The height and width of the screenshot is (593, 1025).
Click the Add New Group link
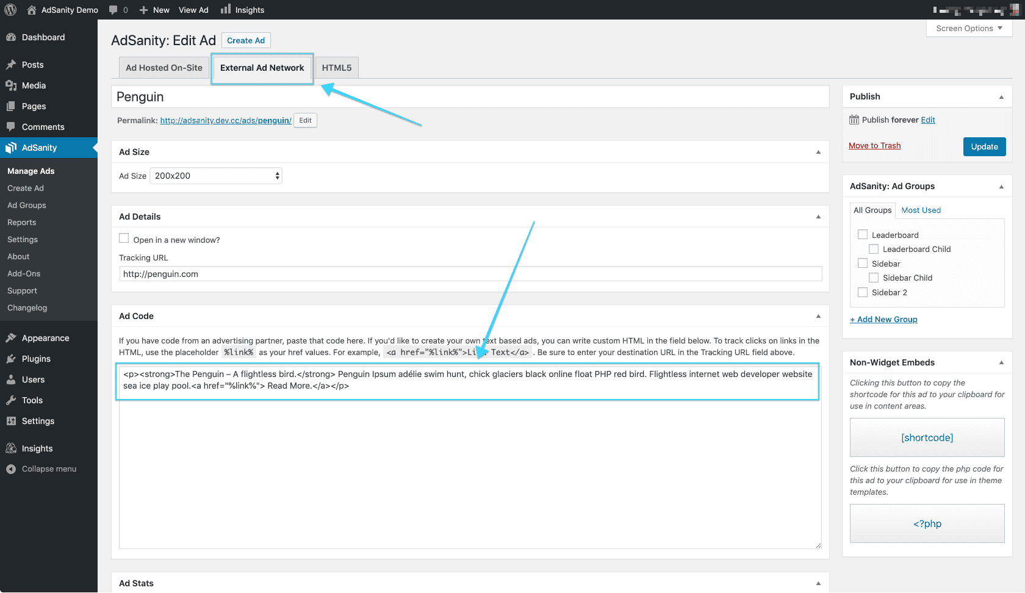(x=883, y=319)
